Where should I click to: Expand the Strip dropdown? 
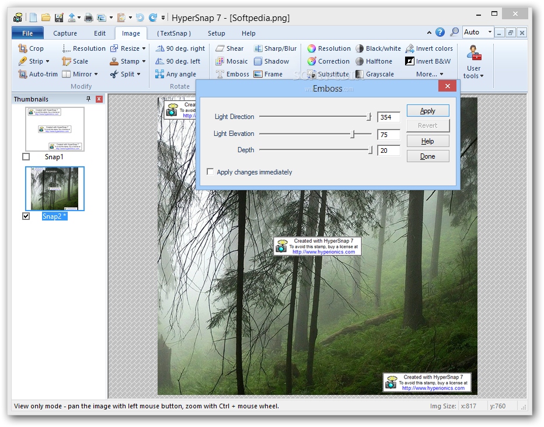[x=47, y=61]
